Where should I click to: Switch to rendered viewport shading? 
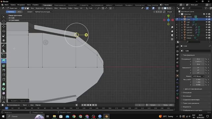[170, 8]
